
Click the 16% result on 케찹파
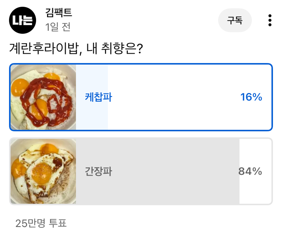pyautogui.click(x=251, y=98)
